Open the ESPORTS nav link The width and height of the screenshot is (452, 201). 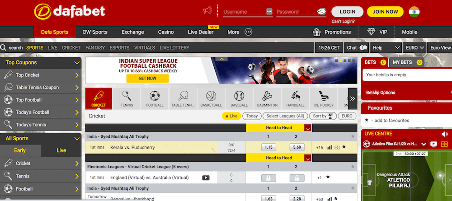click(119, 48)
